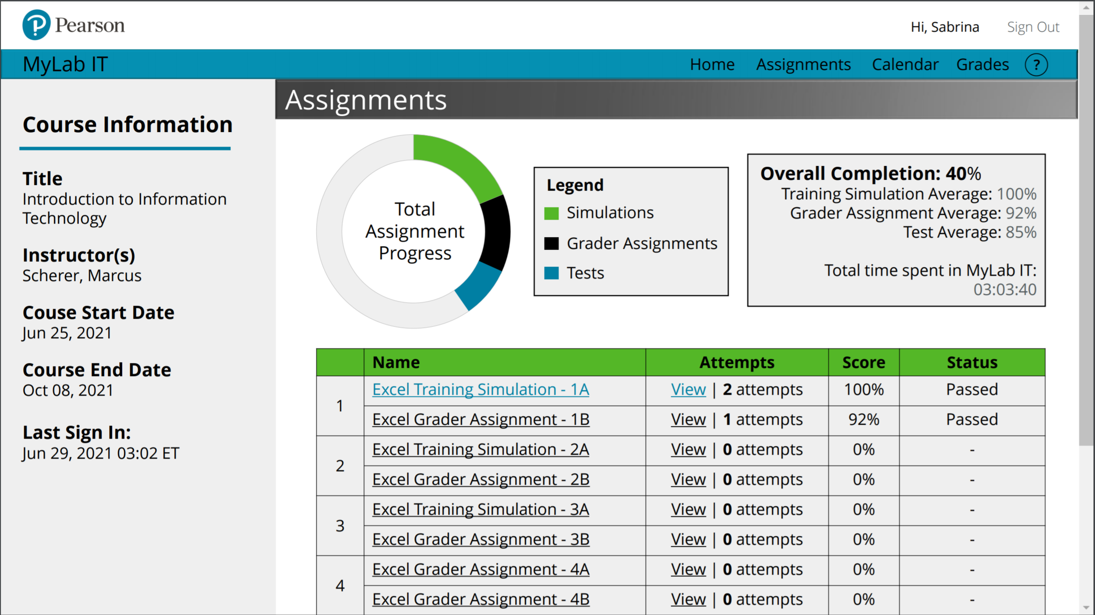
Task: Click the Tests blue legend swatch
Action: coord(553,273)
